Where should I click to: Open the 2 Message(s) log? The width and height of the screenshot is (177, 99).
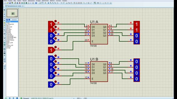click(25, 98)
